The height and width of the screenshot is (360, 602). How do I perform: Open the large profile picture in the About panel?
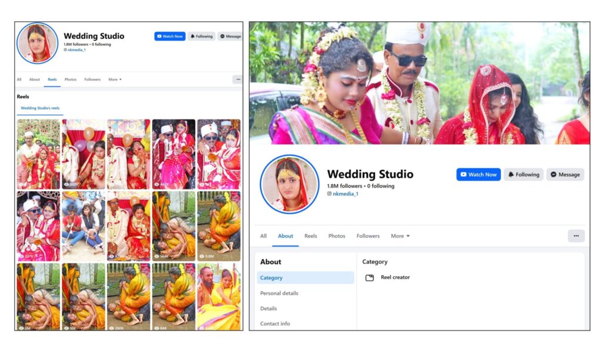[x=289, y=184]
